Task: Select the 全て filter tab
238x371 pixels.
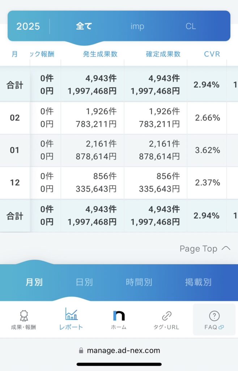Action: (x=84, y=26)
